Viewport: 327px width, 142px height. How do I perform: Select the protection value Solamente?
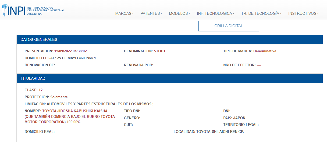59,97
